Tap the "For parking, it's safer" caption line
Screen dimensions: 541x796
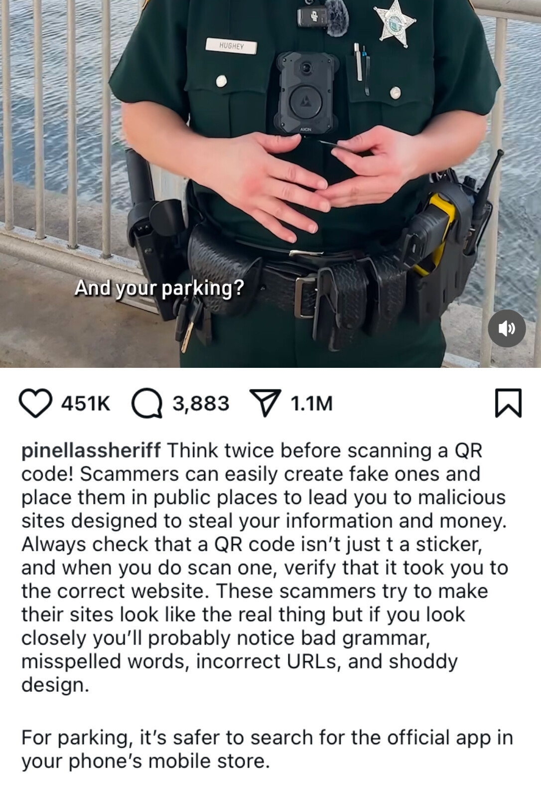pyautogui.click(x=267, y=749)
